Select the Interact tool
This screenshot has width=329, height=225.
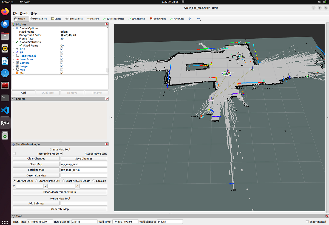coord(21,19)
